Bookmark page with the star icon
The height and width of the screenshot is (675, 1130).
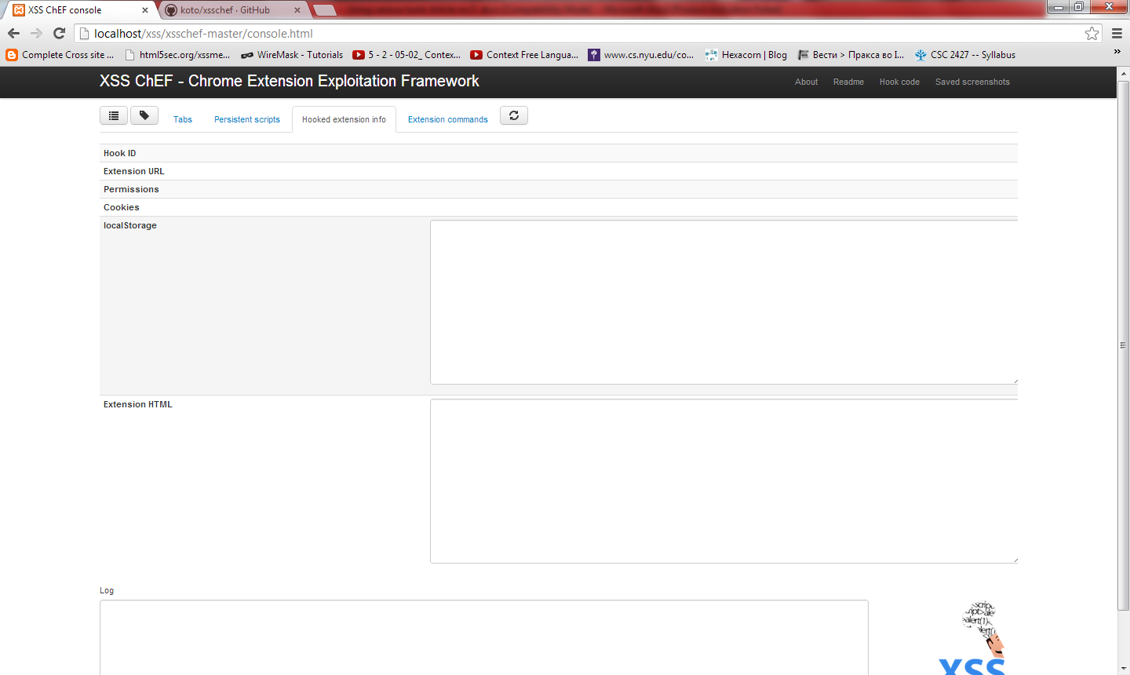coord(1092,33)
